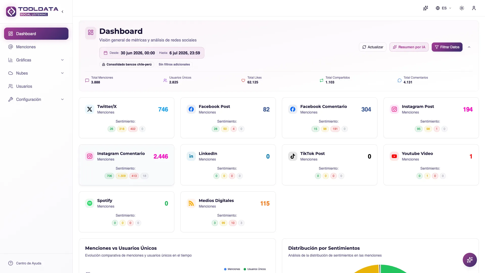Open the floating AI assistant button

(470, 260)
